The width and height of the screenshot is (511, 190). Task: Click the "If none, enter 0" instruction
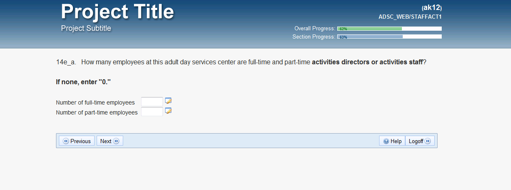tap(83, 82)
